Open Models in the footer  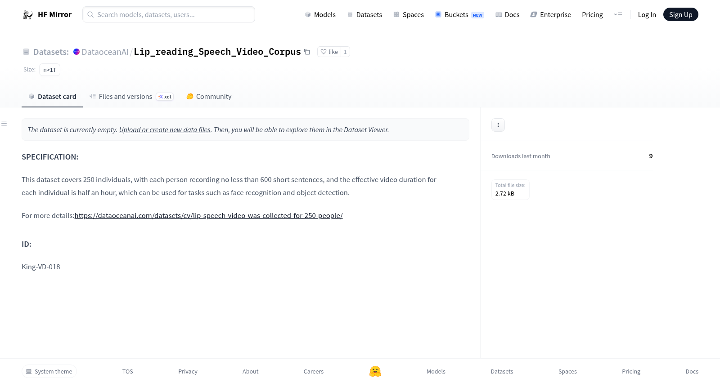click(x=436, y=371)
